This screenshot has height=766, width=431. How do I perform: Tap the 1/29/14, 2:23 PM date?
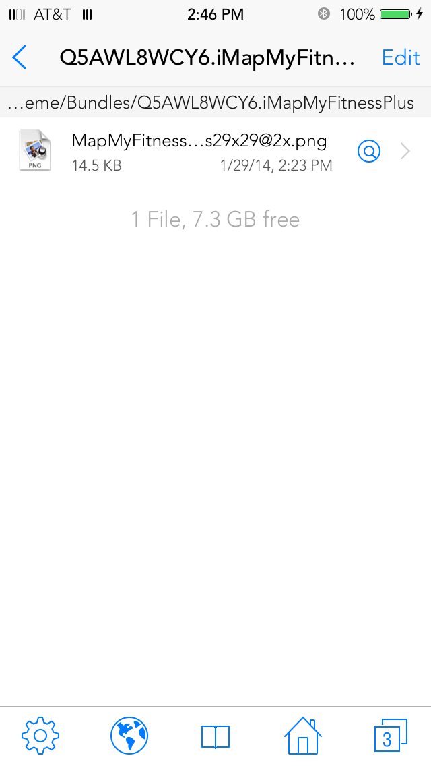point(276,166)
